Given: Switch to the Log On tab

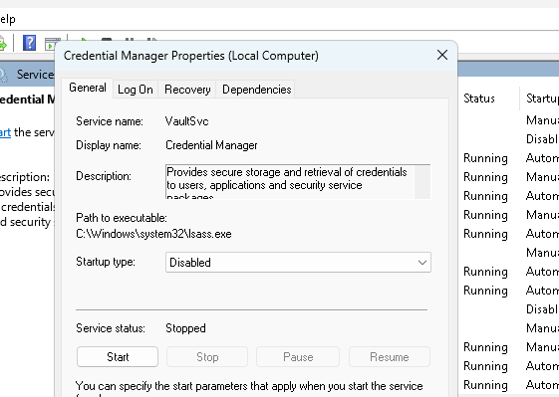Looking at the screenshot, I should point(136,90).
